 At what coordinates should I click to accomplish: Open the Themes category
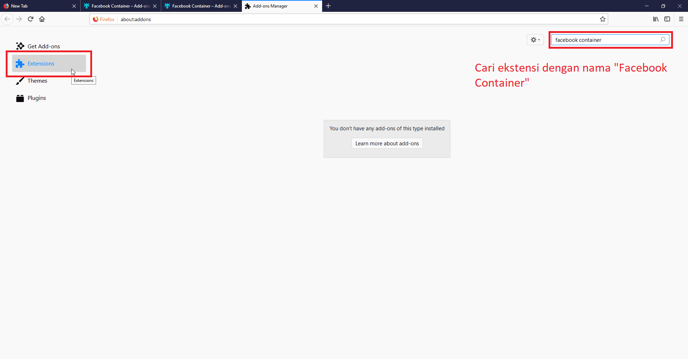click(49, 81)
